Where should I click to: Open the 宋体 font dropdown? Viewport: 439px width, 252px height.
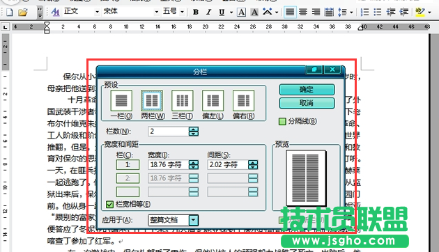[157, 12]
